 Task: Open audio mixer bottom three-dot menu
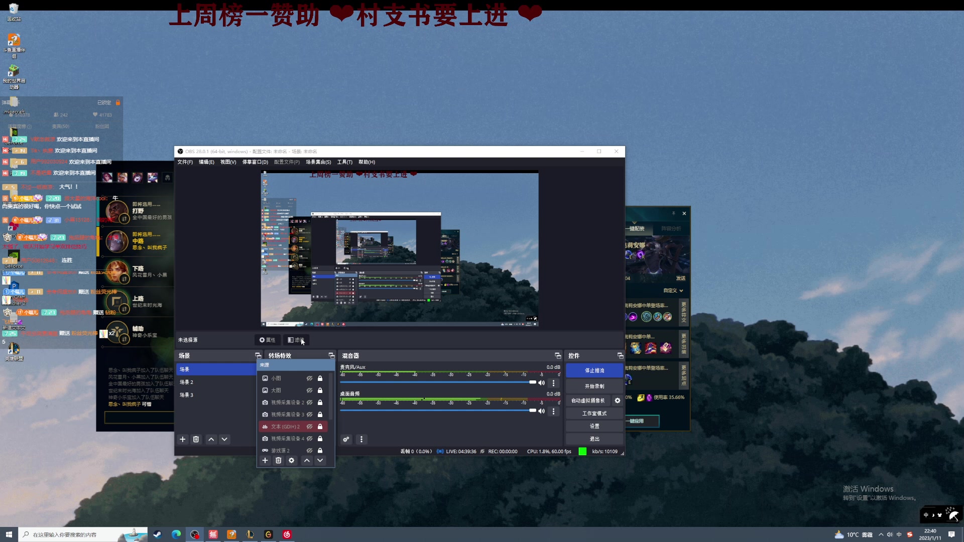[361, 439]
